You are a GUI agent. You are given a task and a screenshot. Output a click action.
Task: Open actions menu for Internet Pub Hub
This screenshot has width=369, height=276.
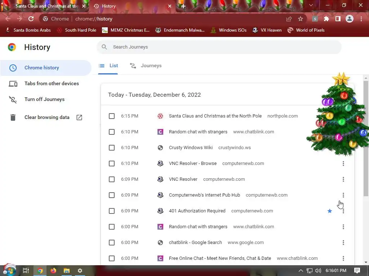coord(343,195)
